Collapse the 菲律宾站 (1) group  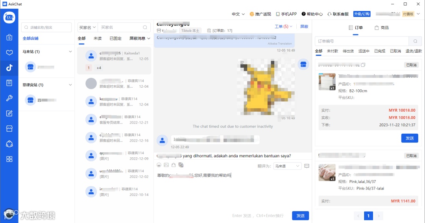(x=70, y=85)
